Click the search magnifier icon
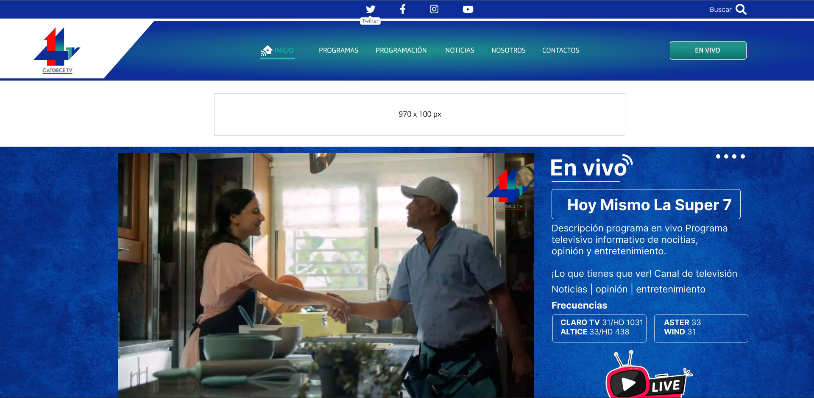 [741, 9]
